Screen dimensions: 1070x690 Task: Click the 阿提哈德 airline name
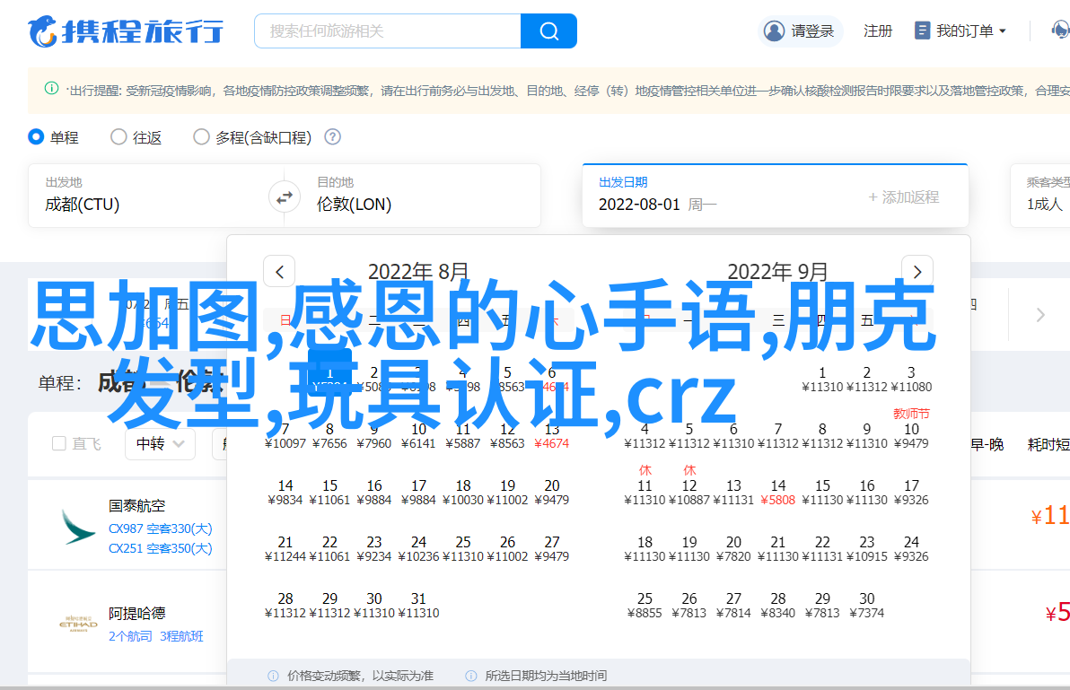(x=136, y=614)
